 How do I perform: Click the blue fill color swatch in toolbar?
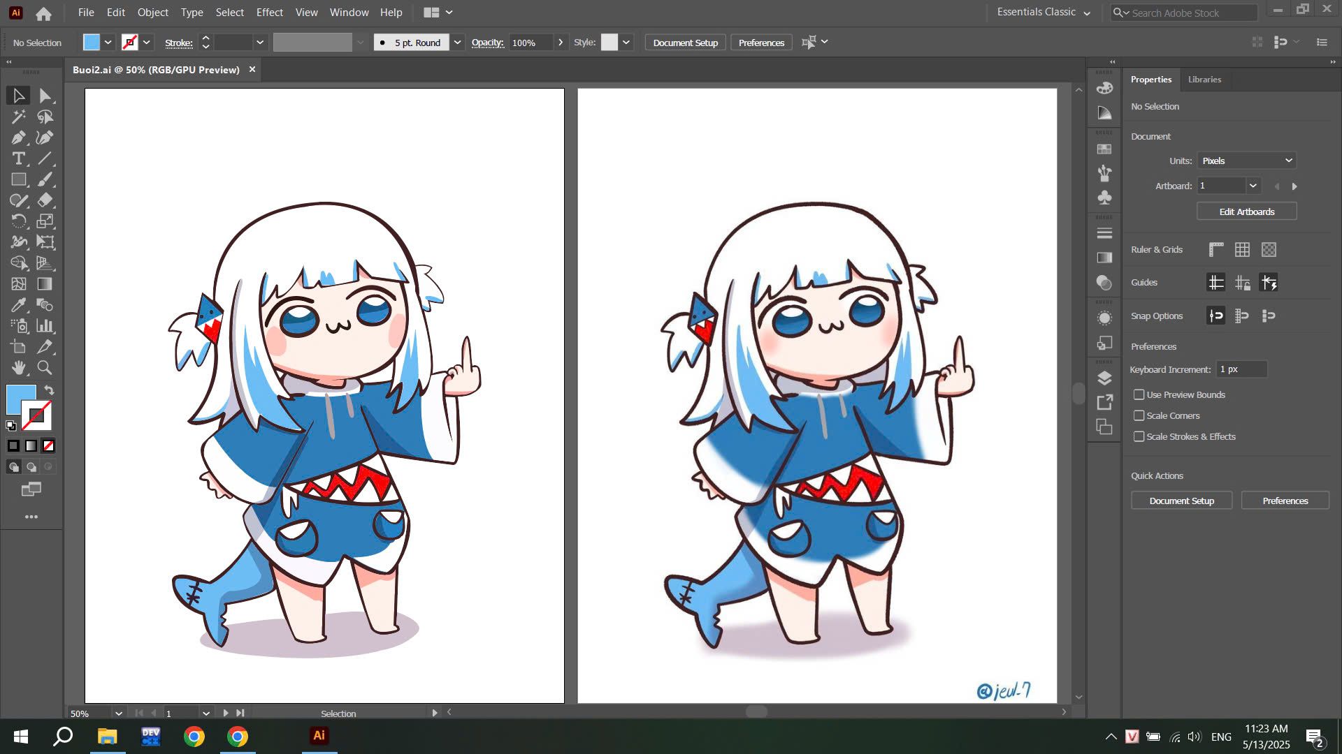(21, 399)
